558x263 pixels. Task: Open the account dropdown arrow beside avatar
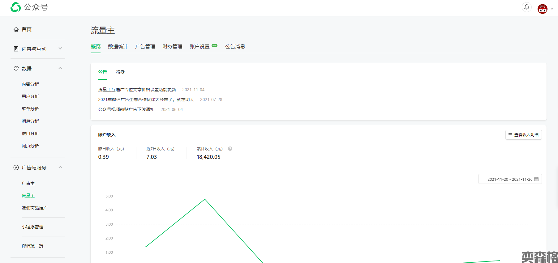point(552,9)
